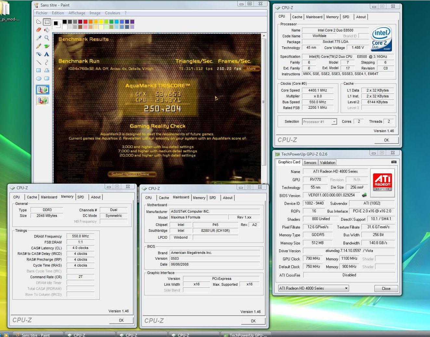Open the ATI Radeon HD 4800 Series dropdown

coord(313,288)
